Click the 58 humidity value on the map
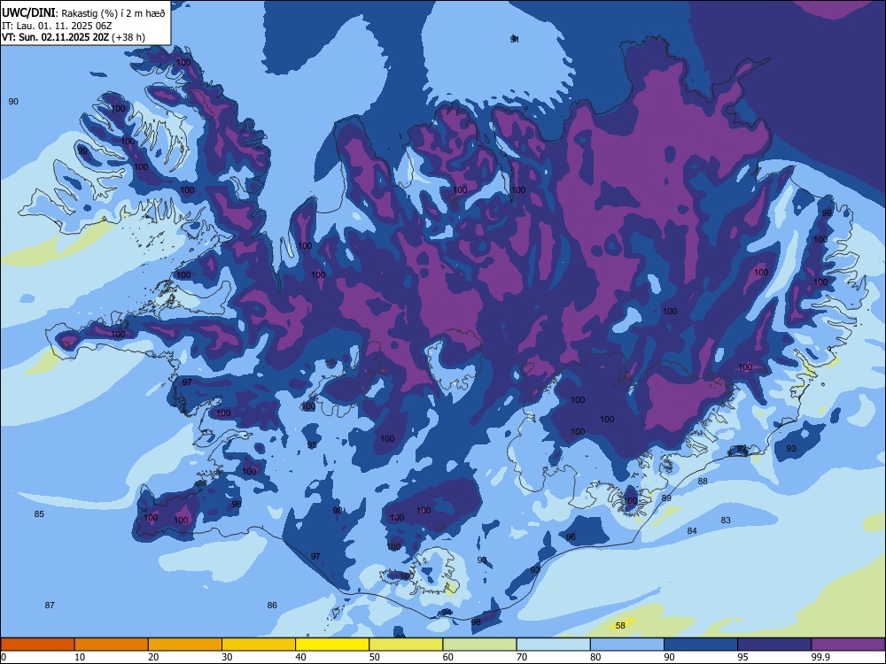 click(620, 626)
